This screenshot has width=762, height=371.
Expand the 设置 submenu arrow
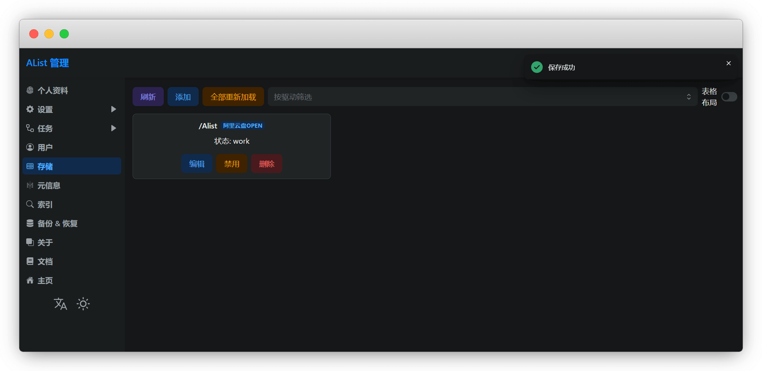coord(113,109)
